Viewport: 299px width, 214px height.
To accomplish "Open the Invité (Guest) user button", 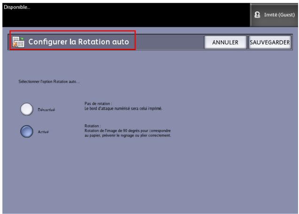I will pos(274,15).
